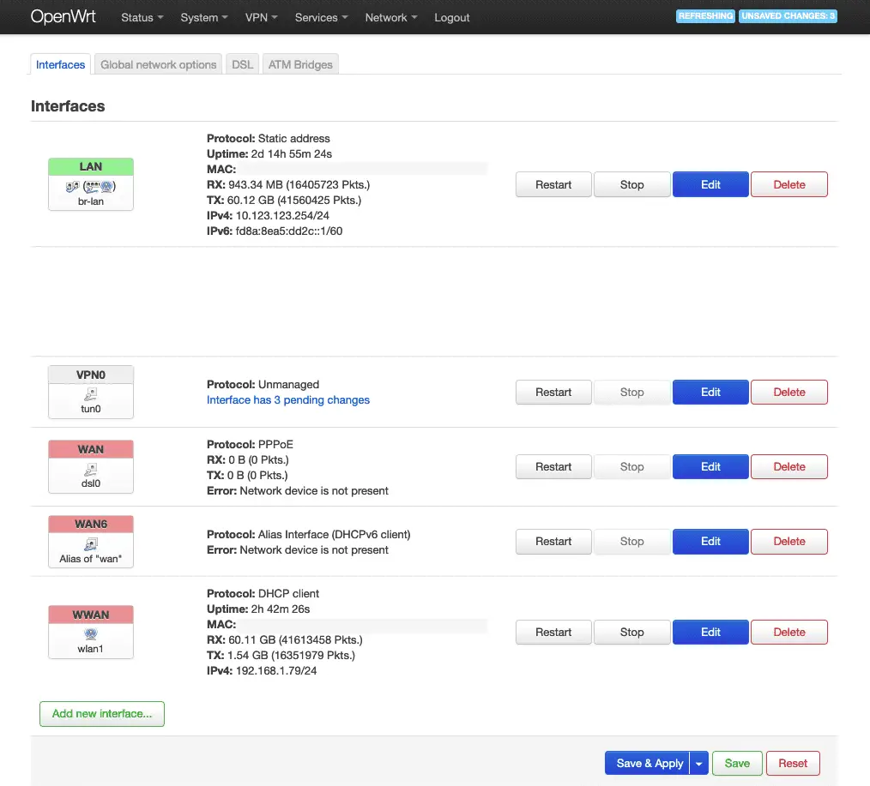870x786 pixels.
Task: Click Logout in the top navigation
Action: 451,17
